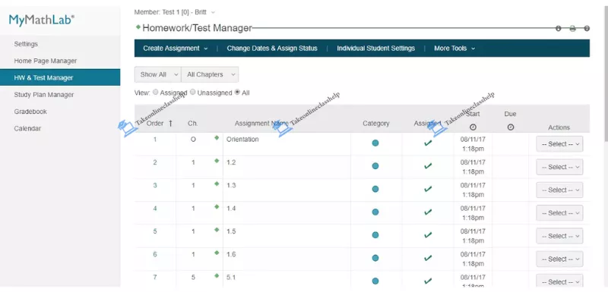The image size is (608, 292).
Task: Click the green diamond beside 5.1
Action: point(217,275)
